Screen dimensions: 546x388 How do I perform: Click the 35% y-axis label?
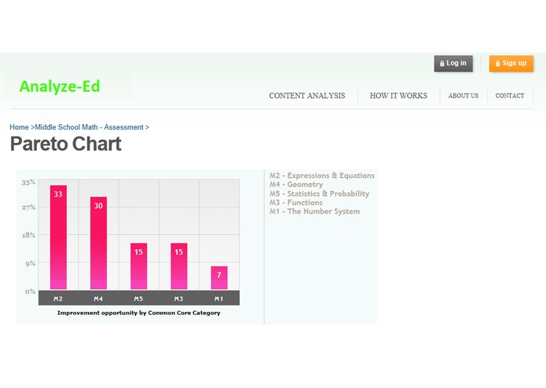[x=28, y=182]
